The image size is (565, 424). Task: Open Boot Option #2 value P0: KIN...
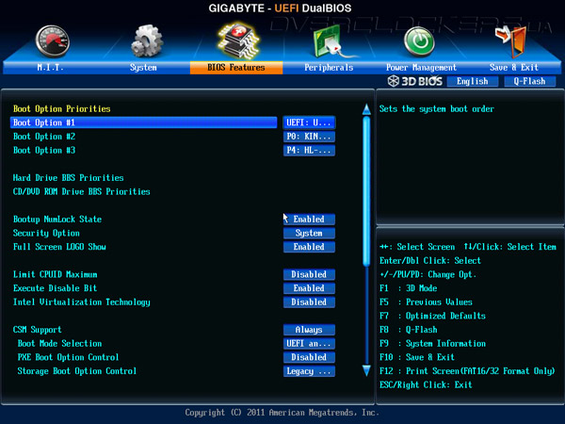point(309,137)
